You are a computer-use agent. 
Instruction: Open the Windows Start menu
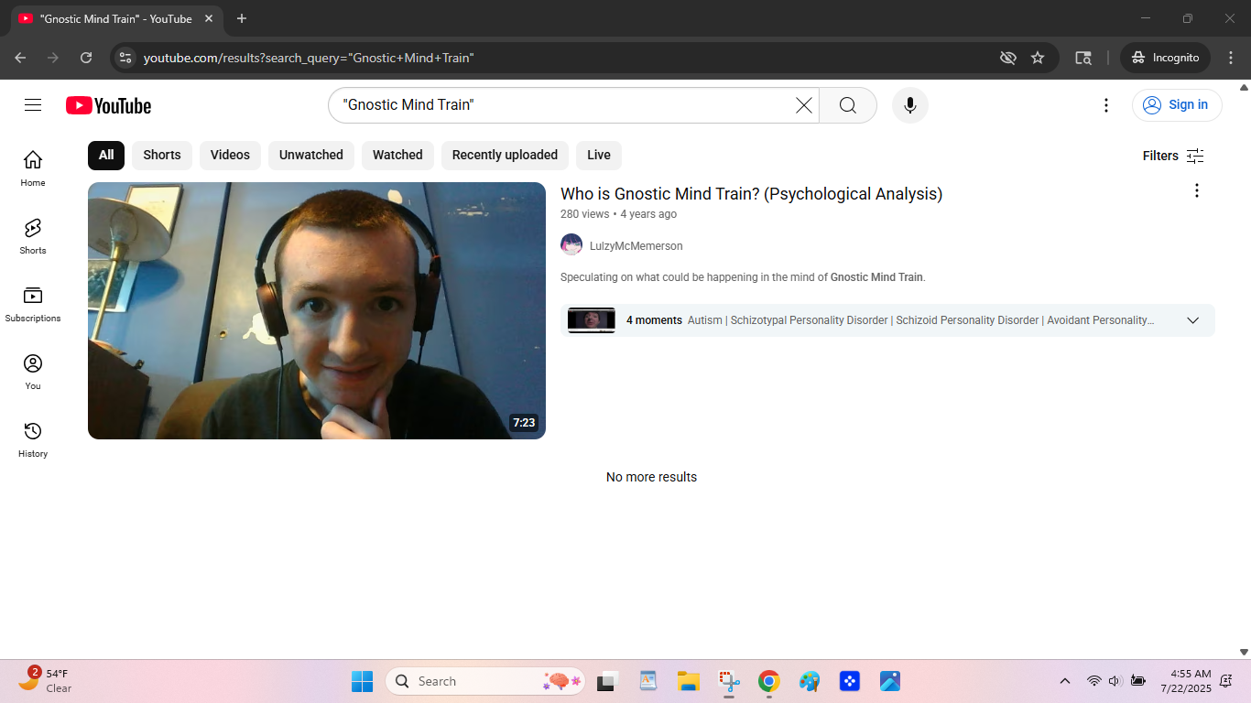pos(363,681)
